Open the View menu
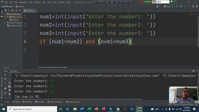This screenshot has width=199, height=112. click(x=16, y=2)
